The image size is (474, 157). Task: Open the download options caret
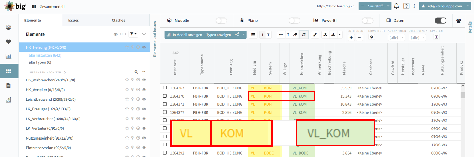[x=340, y=35]
